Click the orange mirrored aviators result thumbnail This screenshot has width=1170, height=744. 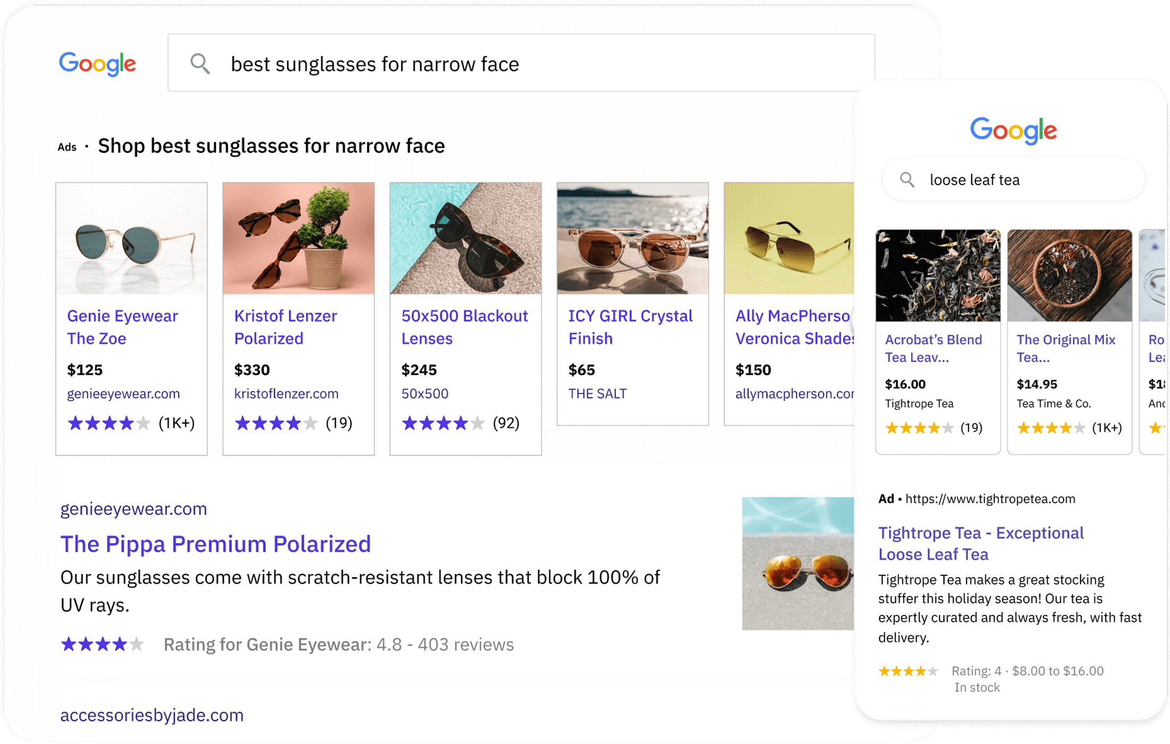click(798, 564)
